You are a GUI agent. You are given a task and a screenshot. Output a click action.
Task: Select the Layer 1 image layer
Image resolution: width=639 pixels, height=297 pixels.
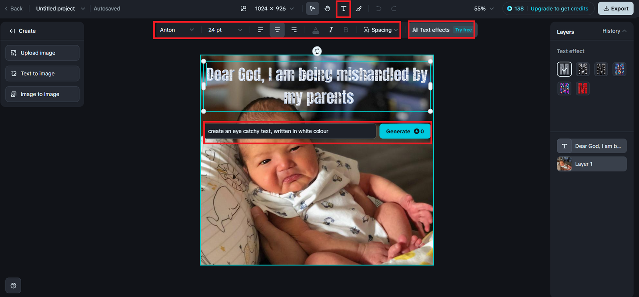[x=592, y=164]
